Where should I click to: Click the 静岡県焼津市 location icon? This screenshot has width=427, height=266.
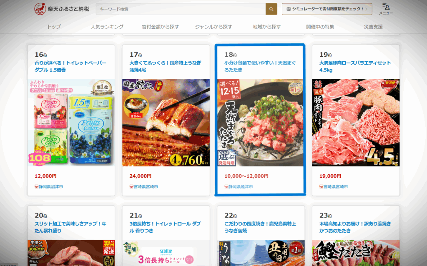pos(226,186)
